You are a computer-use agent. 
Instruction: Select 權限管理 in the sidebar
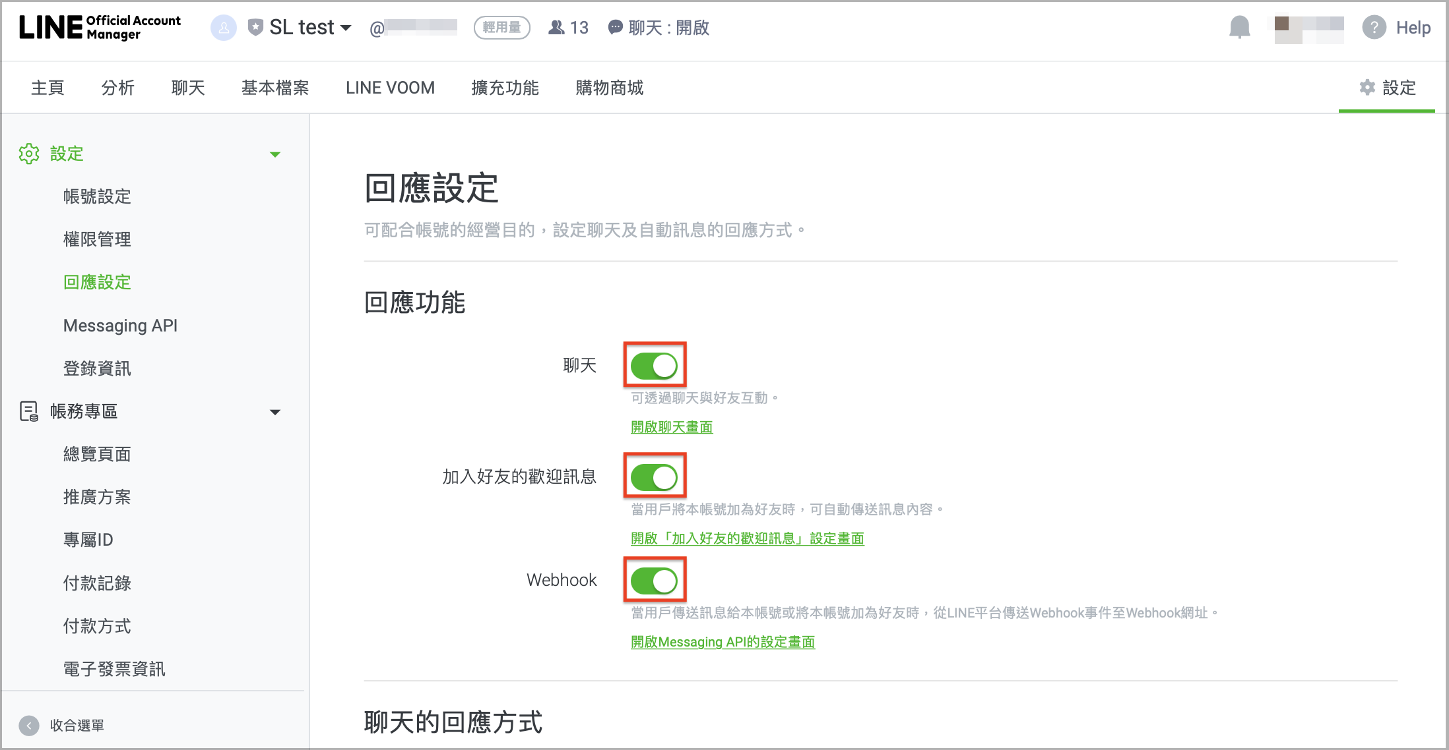point(97,239)
